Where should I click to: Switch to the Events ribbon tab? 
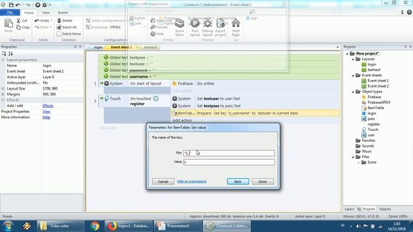[63, 13]
